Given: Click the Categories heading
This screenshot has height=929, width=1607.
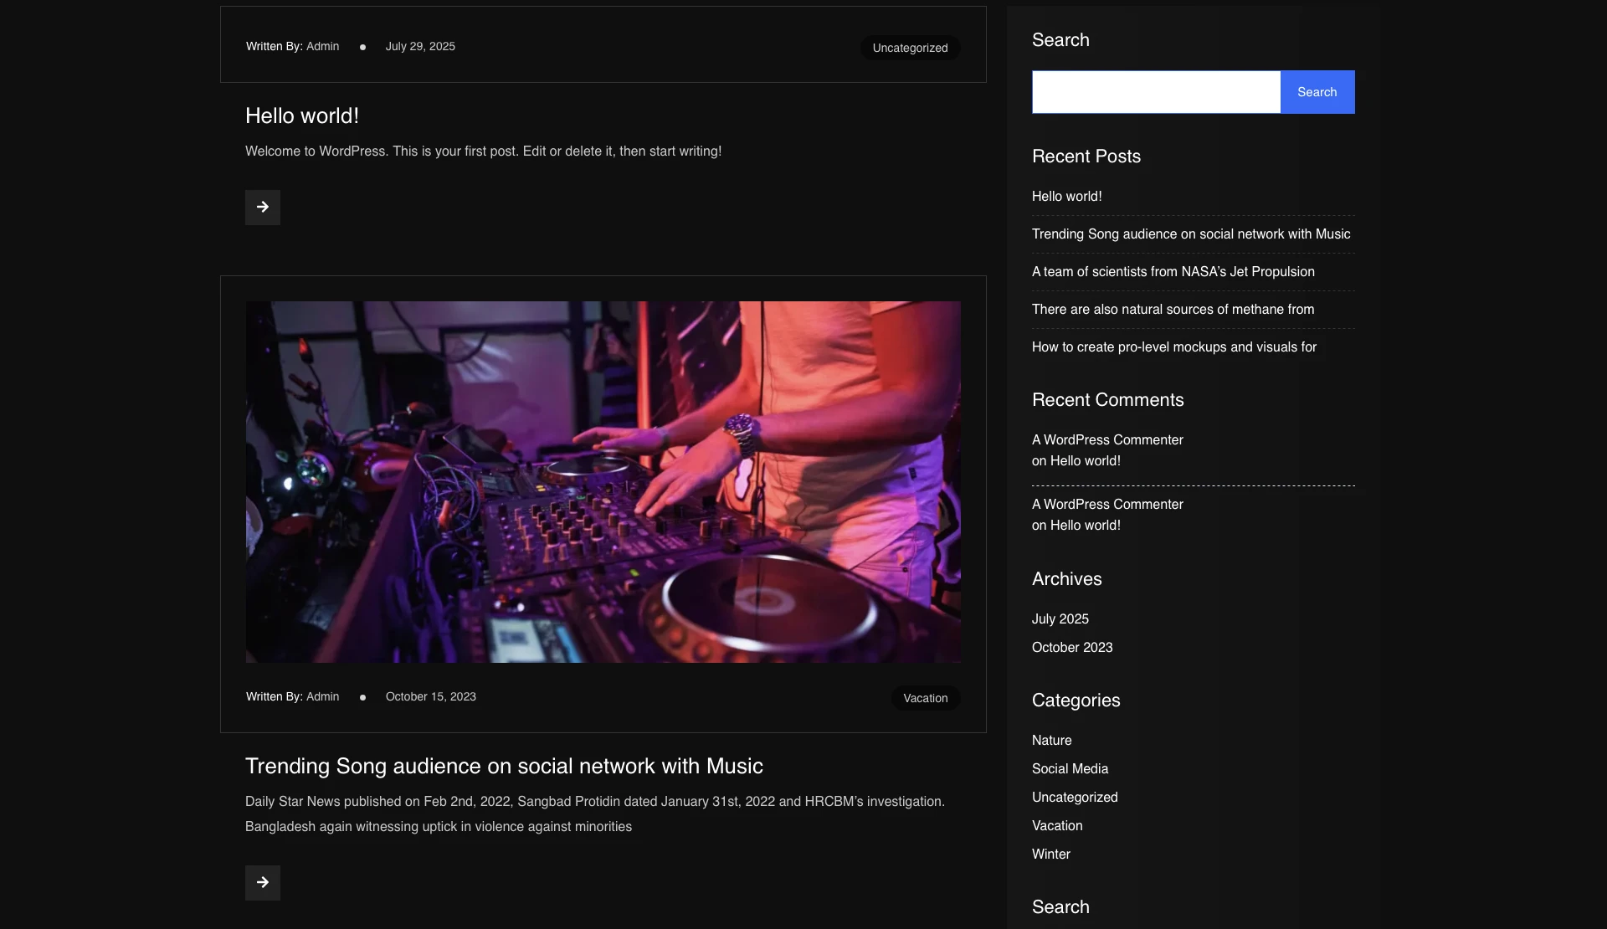Looking at the screenshot, I should point(1076,701).
